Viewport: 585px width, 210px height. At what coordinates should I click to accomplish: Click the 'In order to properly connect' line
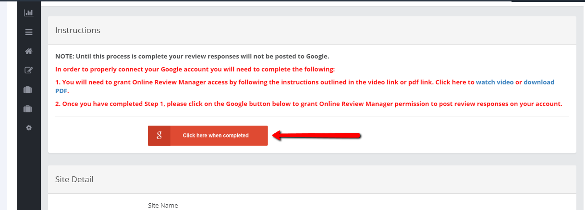(x=195, y=69)
